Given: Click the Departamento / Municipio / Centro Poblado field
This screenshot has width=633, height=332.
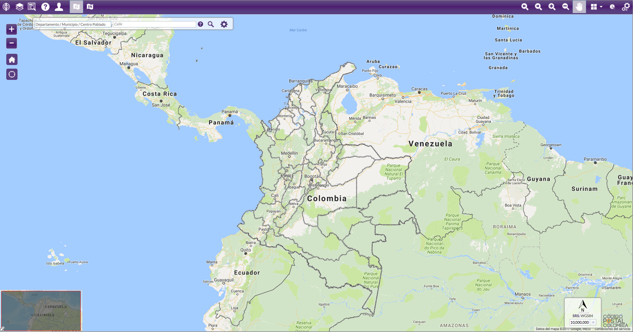Looking at the screenshot, I should click(x=72, y=24).
